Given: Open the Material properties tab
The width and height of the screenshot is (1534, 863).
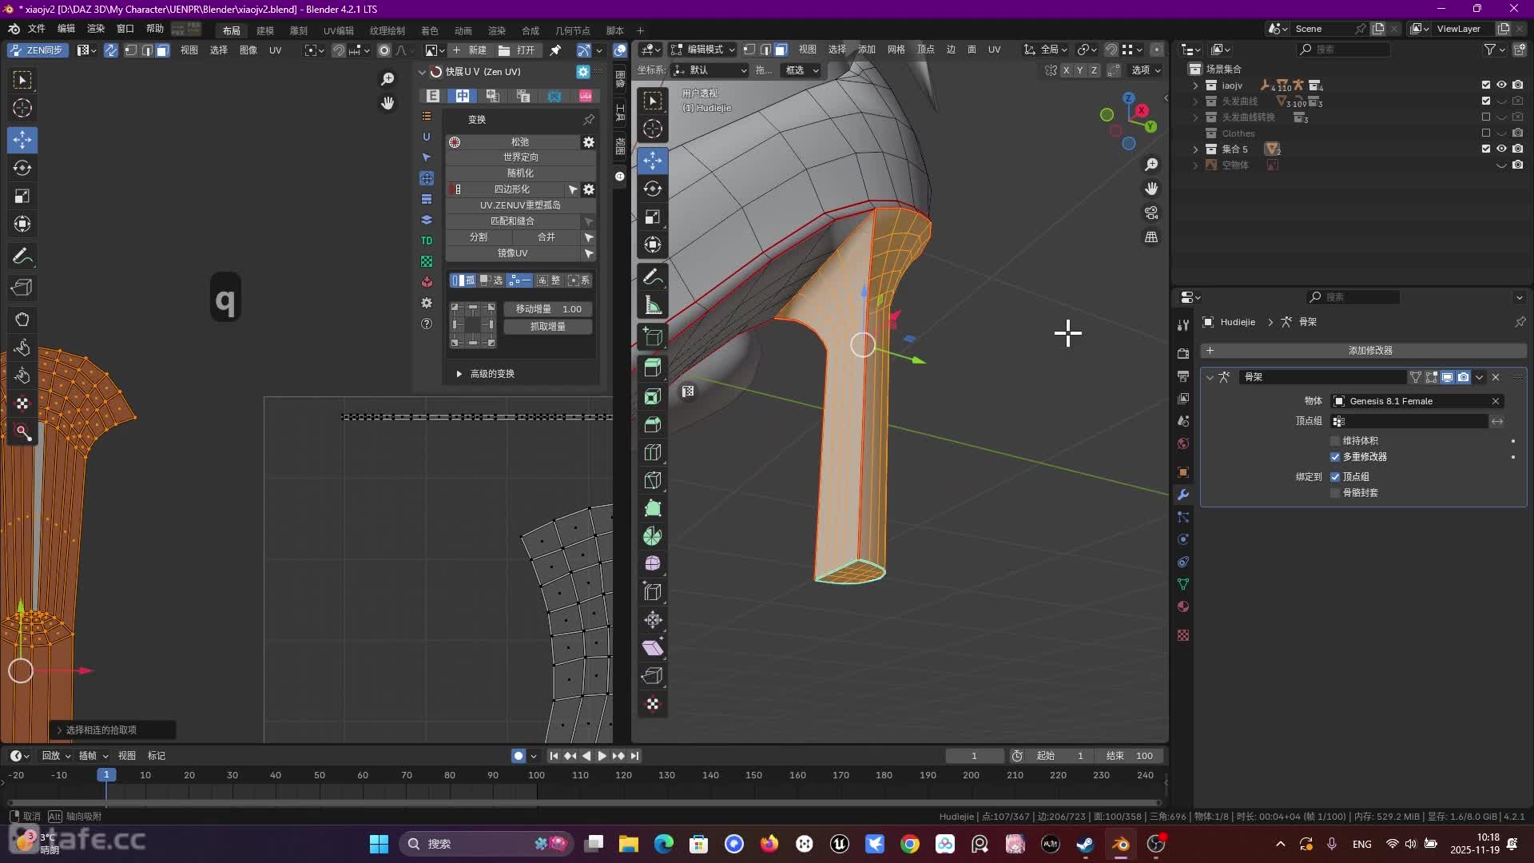Looking at the screenshot, I should click(1183, 606).
